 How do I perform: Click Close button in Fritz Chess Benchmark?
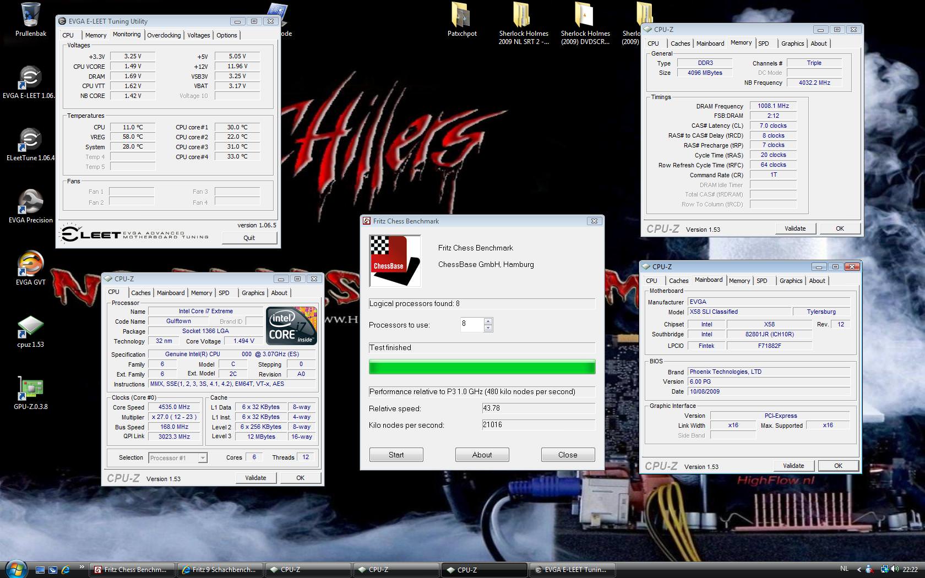[568, 455]
